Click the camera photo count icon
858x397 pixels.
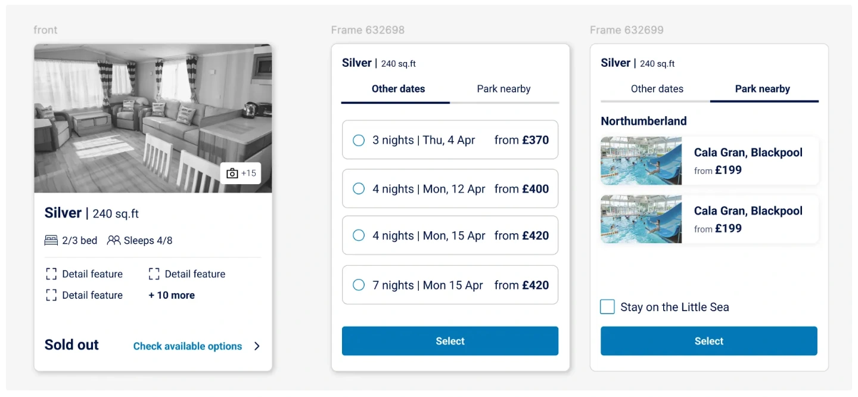tap(232, 173)
